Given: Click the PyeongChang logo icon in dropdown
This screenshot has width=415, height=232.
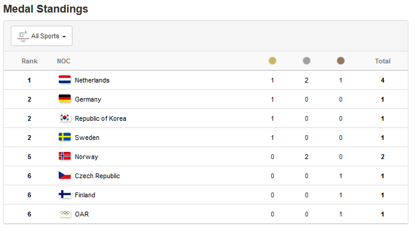Looking at the screenshot, I should coord(23,36).
